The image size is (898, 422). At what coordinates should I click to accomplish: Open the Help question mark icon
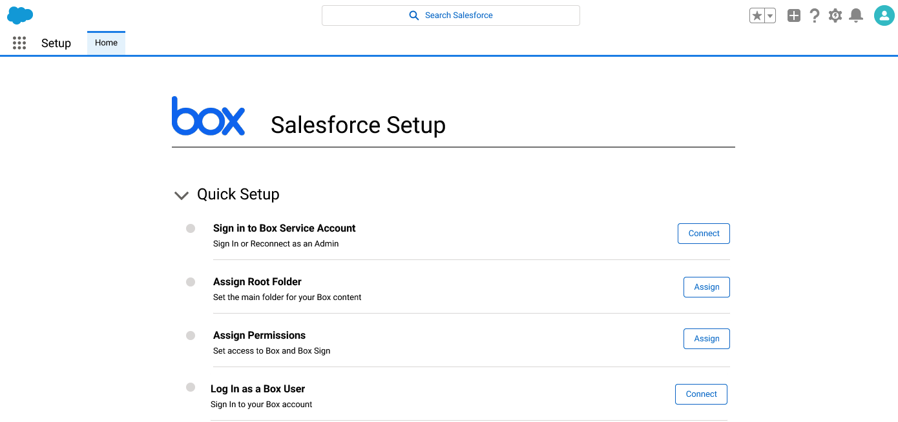coord(815,15)
